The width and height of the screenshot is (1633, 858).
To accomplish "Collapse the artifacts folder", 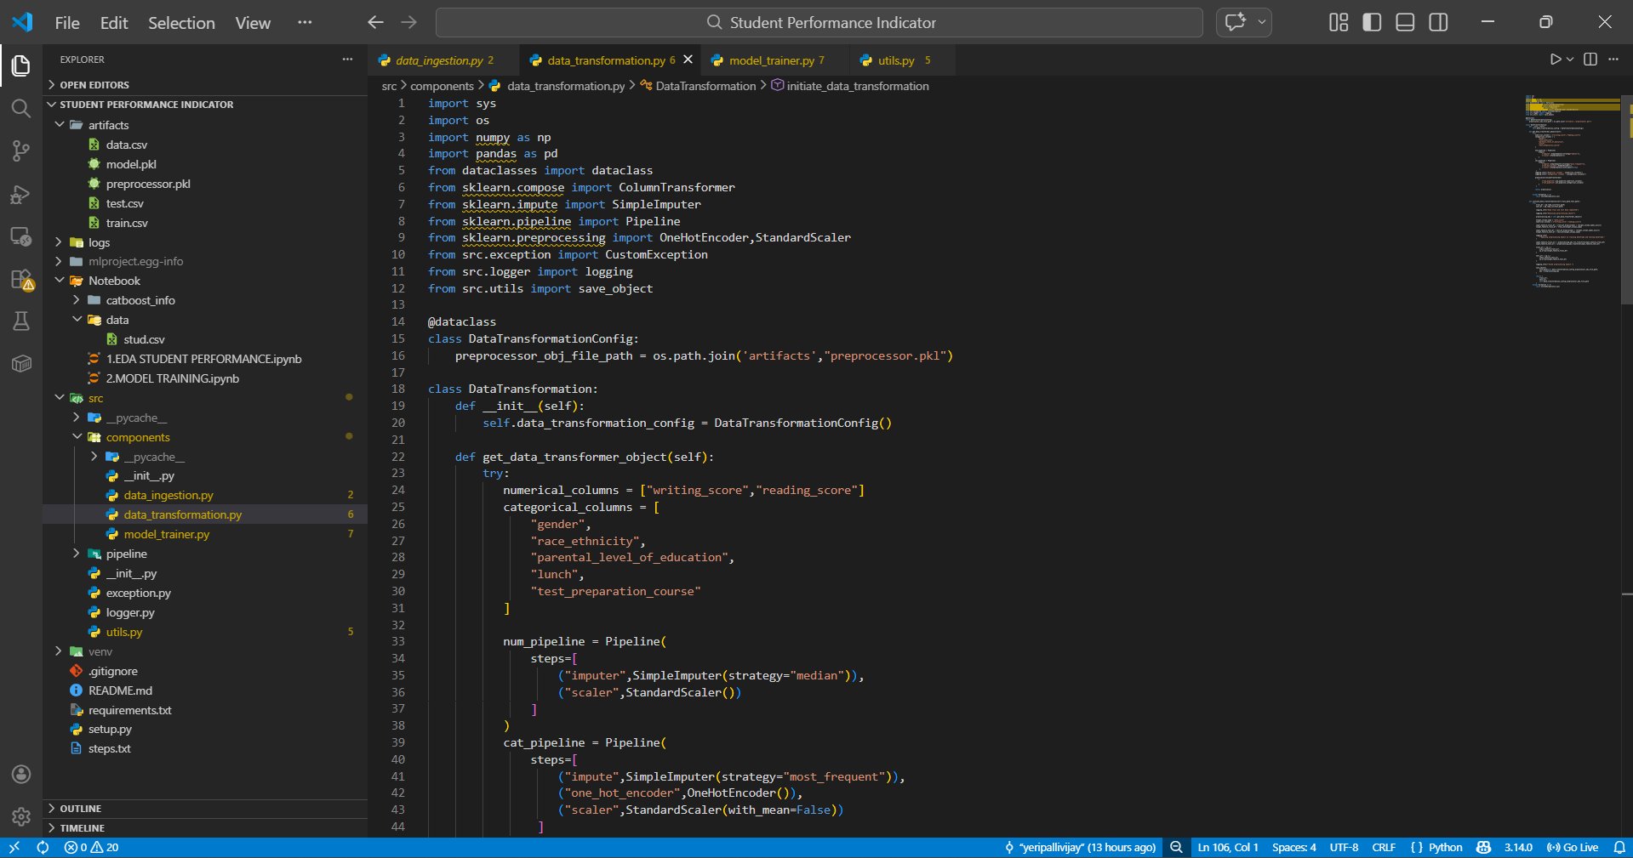I will 108,125.
